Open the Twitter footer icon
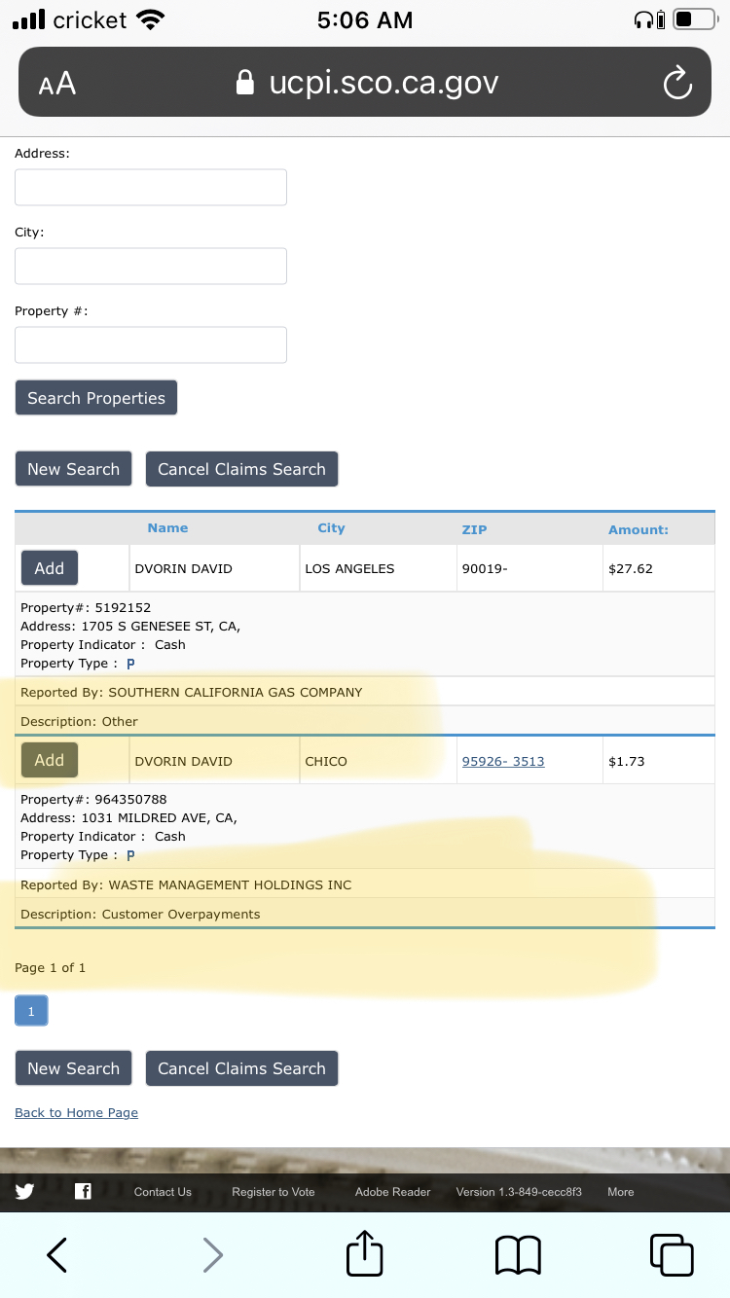The height and width of the screenshot is (1298, 730). tap(24, 1191)
